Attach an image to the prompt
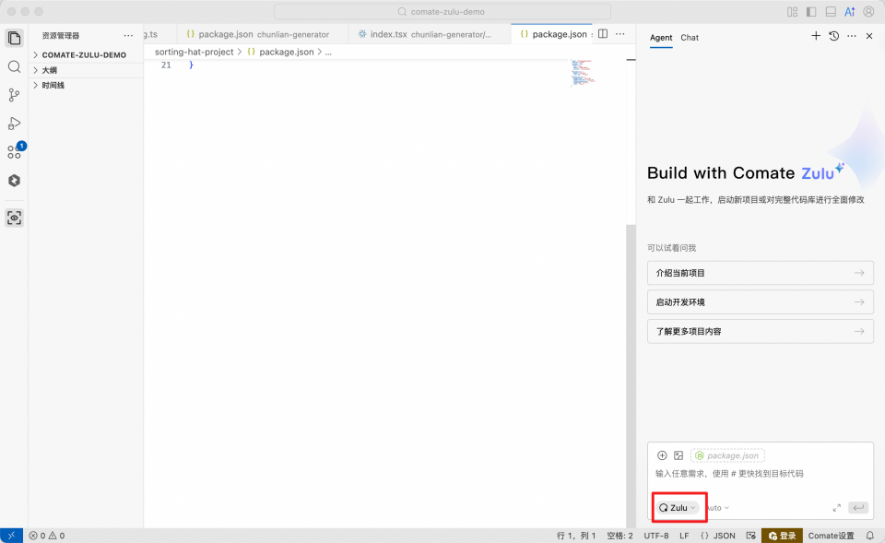This screenshot has width=885, height=543. point(678,455)
